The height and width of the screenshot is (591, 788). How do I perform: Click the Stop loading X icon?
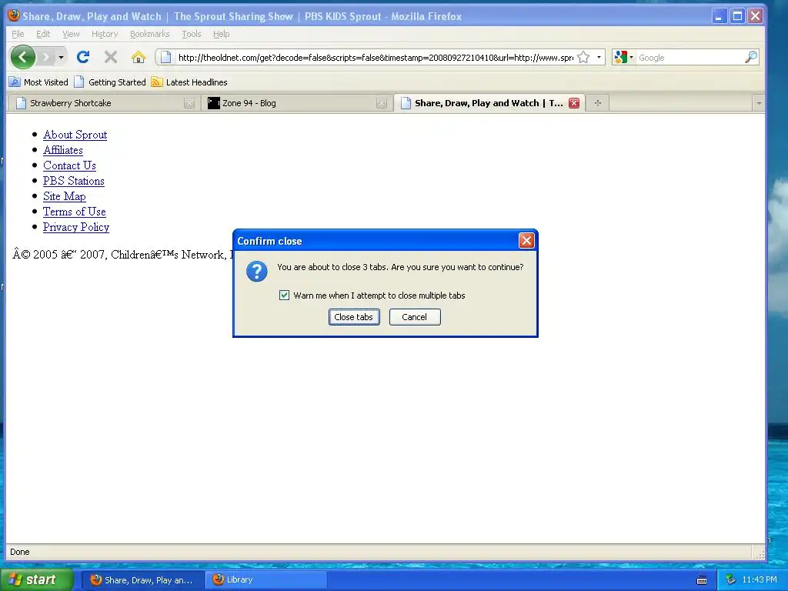pos(111,57)
